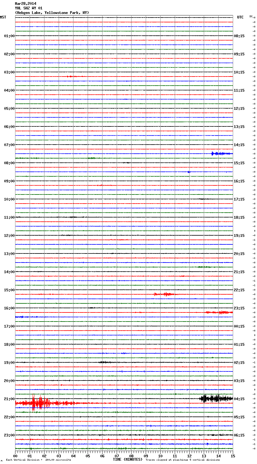Screen dimensions: 257x464
Task: Select the 20:00 MST time label
Action: [9, 381]
